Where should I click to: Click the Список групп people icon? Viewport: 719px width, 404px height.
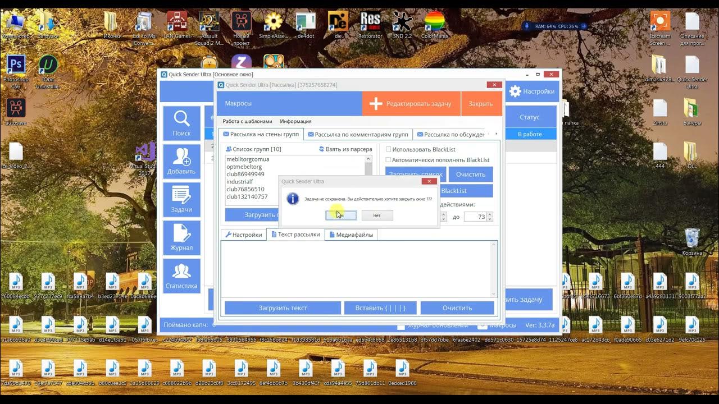229,149
